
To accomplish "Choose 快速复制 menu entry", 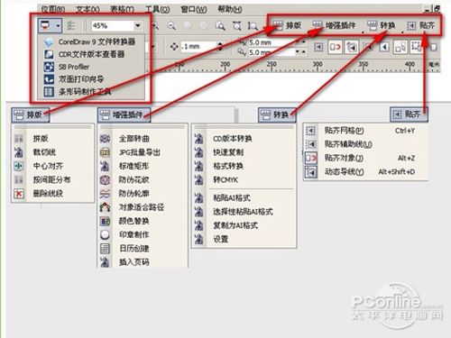I will (244, 152).
